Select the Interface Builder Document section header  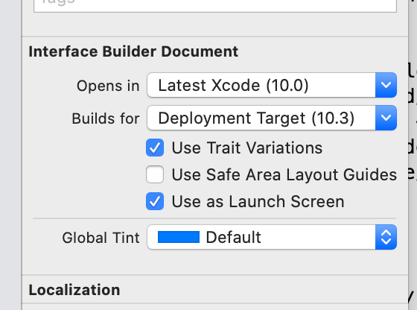[133, 51]
